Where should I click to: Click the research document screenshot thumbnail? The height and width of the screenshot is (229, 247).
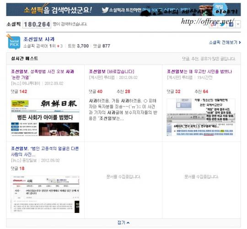(201, 117)
